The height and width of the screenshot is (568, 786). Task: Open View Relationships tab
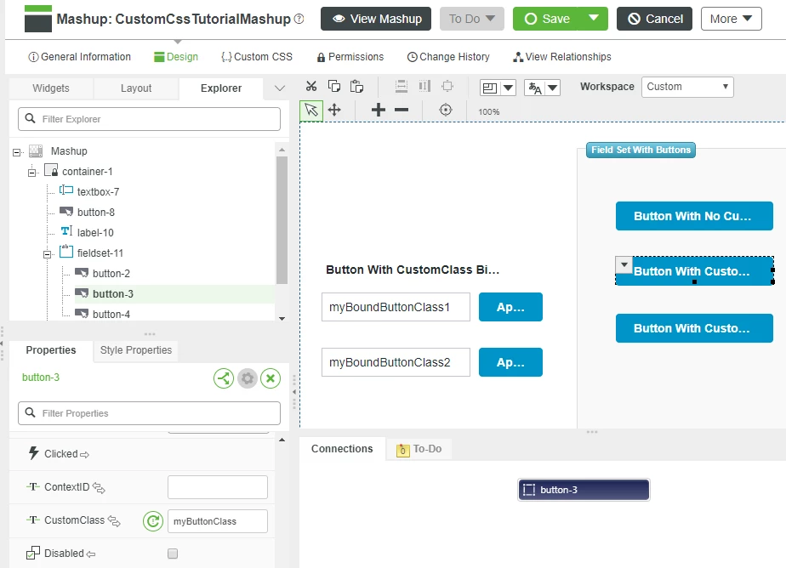[x=562, y=57]
